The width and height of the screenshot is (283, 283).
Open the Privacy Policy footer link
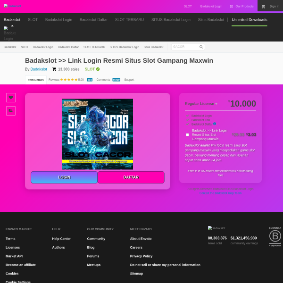(x=141, y=256)
